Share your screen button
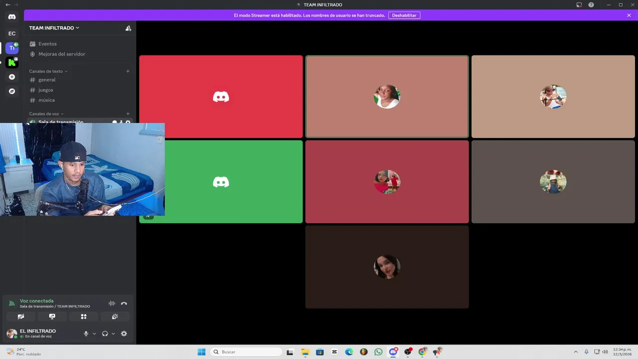 (x=52, y=317)
